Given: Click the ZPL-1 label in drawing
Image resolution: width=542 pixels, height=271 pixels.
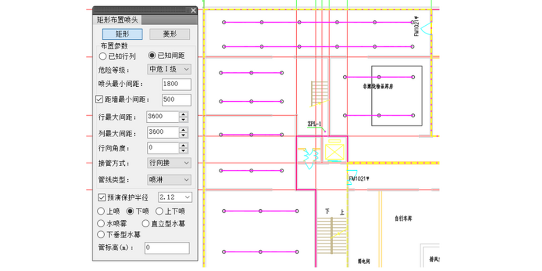Looking at the screenshot, I should pyautogui.click(x=314, y=123).
